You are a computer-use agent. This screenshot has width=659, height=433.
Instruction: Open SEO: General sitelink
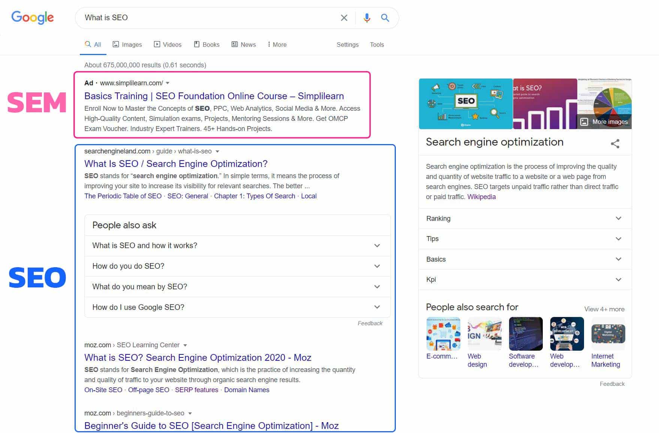coord(187,196)
